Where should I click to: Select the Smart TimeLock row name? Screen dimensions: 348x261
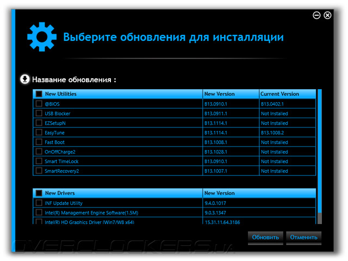tap(61, 161)
